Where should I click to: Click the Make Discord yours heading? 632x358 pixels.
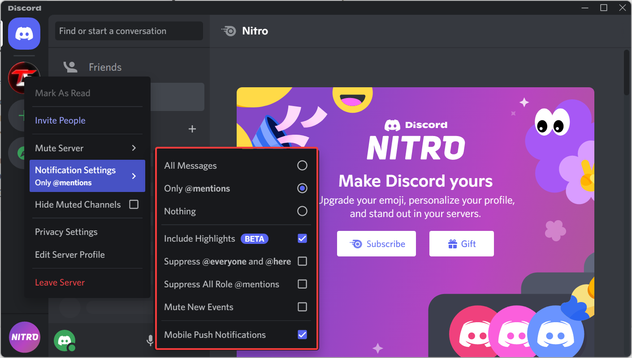tap(416, 181)
